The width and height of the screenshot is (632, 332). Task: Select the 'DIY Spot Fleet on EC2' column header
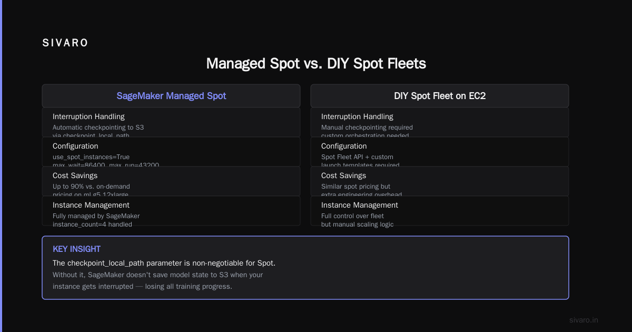pyautogui.click(x=440, y=96)
